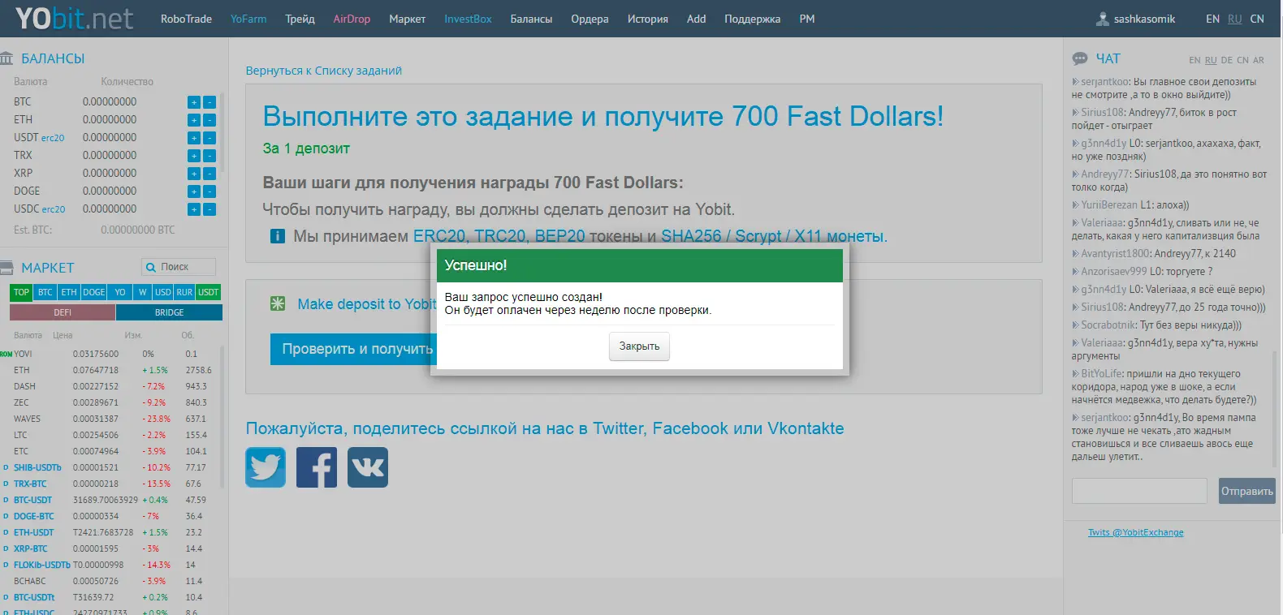Open the InvestBox menu item

point(468,19)
